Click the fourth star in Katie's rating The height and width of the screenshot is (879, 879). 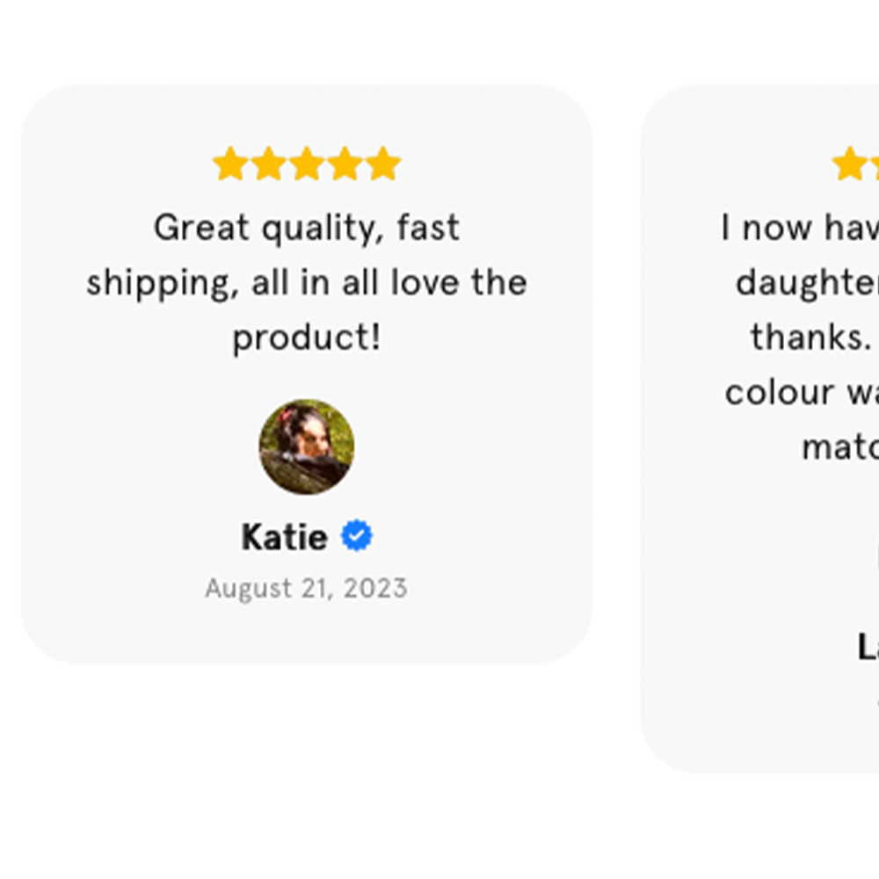pyautogui.click(x=345, y=164)
